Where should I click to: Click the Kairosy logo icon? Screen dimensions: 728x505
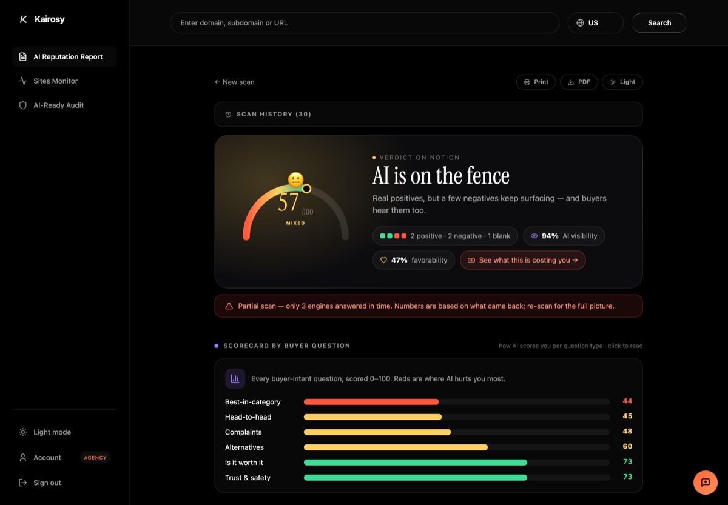click(x=23, y=19)
